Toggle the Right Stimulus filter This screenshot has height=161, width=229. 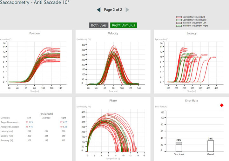pyautogui.click(x=124, y=25)
